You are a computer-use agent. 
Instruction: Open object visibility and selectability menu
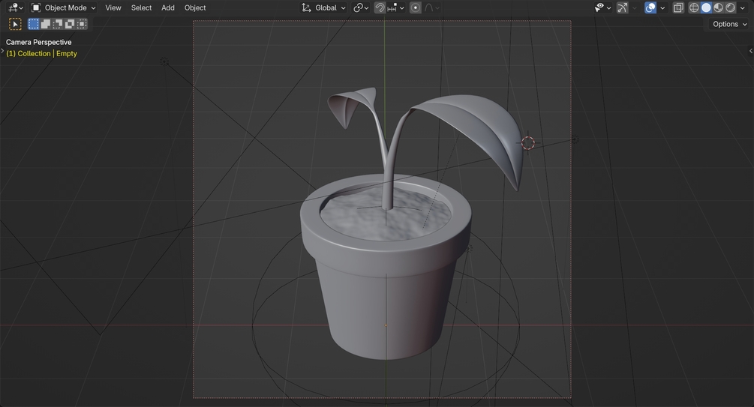(x=602, y=7)
